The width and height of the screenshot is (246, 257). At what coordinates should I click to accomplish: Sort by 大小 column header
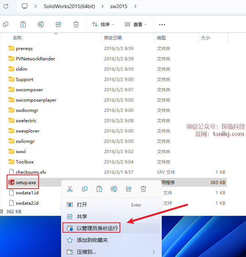point(206,38)
